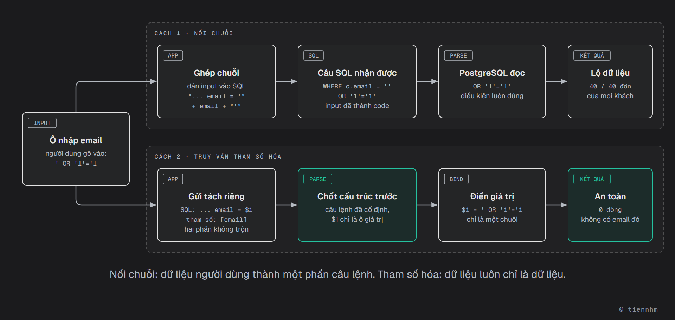The height and width of the screenshot is (320, 675).
Task: Select the 'Chốt cấu trúc trước' heading
Action: 357,196
